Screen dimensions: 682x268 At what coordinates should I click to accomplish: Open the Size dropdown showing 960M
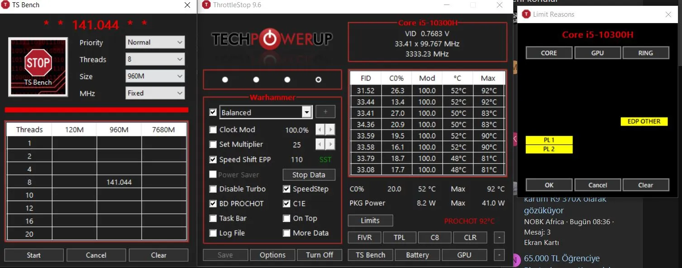[155, 76]
